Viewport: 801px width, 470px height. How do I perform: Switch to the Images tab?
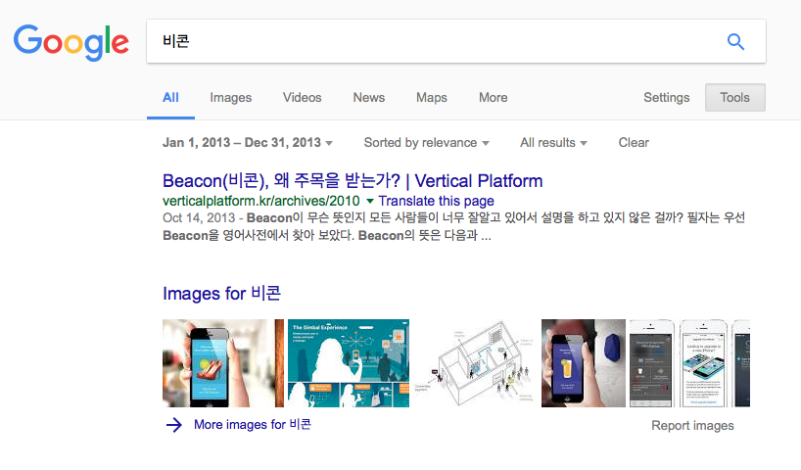pyautogui.click(x=230, y=98)
